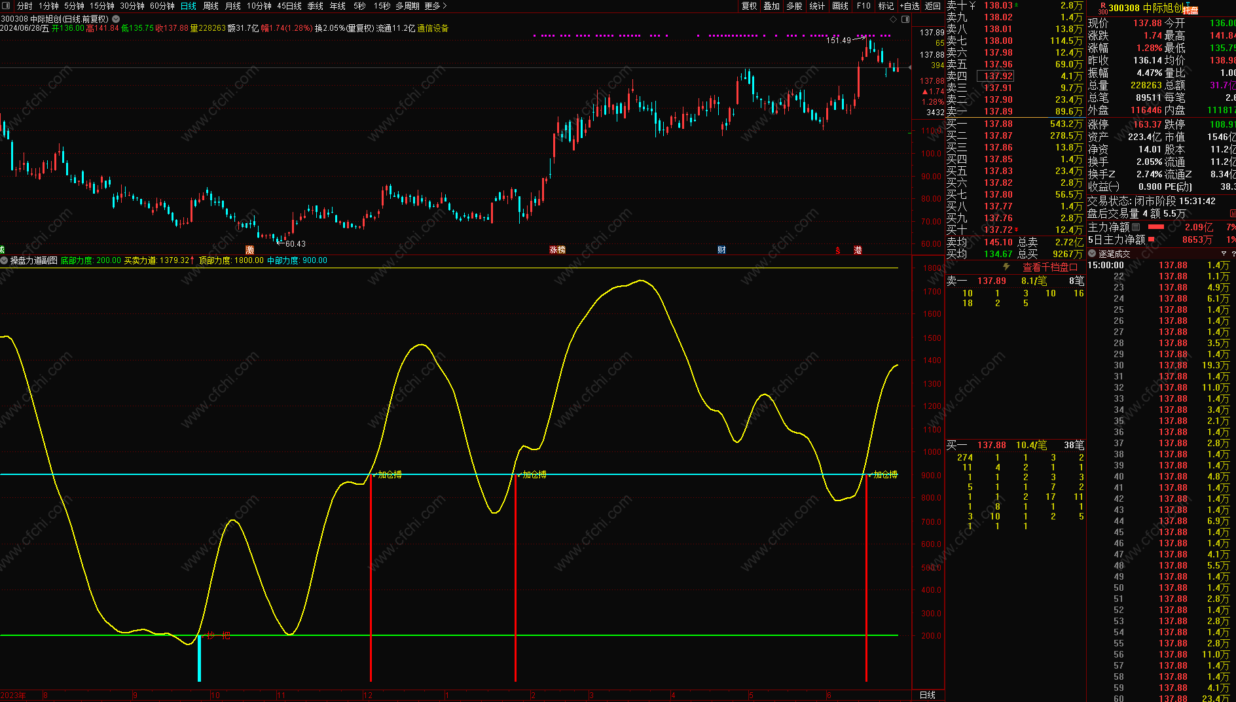Select the 日线 daily period tab
The height and width of the screenshot is (702, 1236).
click(x=189, y=6)
